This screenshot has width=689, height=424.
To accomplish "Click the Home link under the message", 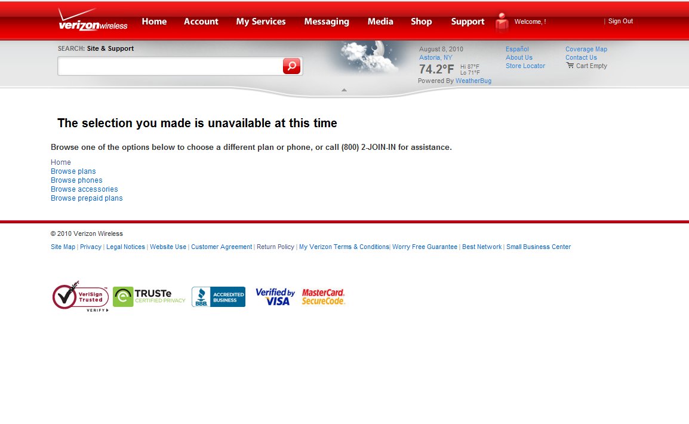I will pyautogui.click(x=61, y=162).
